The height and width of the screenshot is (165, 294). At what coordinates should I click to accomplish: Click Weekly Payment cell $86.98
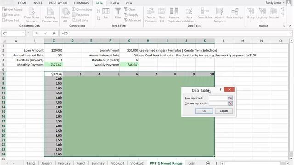[129, 65]
